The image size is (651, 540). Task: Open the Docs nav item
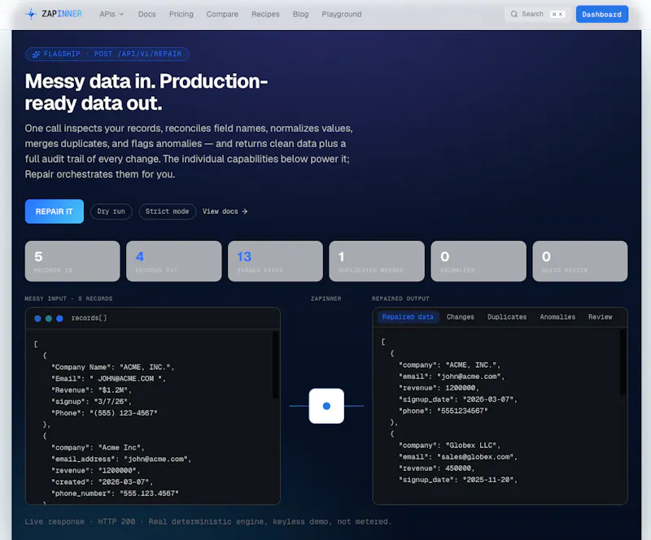[x=147, y=14]
